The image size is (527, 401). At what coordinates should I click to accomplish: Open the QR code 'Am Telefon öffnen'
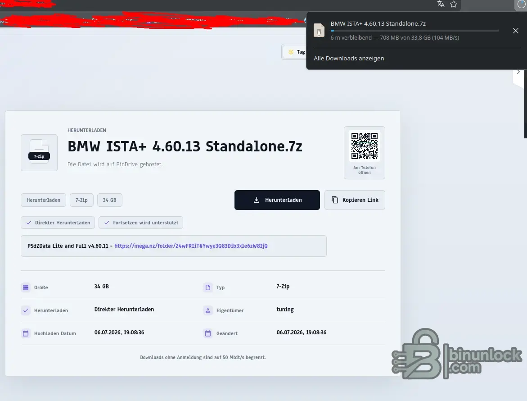[365, 153]
